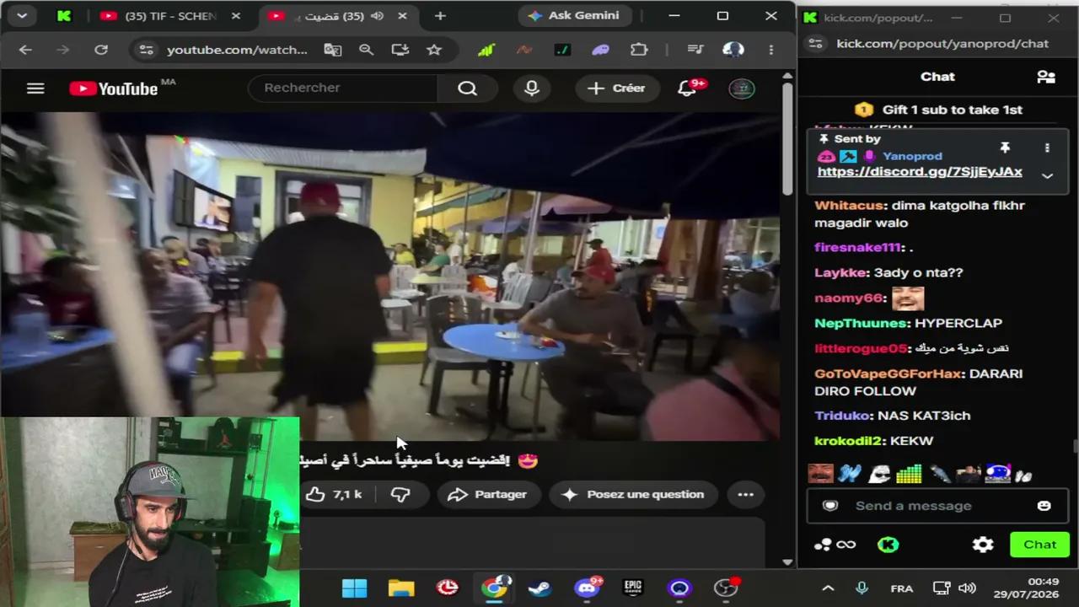Screen dimensions: 1079x607
Task: Open the emoji picker smiley in chat
Action: (1044, 506)
